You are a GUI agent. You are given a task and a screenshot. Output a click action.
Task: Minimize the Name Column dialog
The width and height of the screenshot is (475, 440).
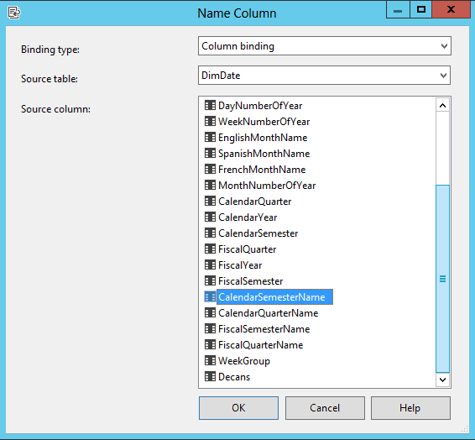tap(398, 9)
